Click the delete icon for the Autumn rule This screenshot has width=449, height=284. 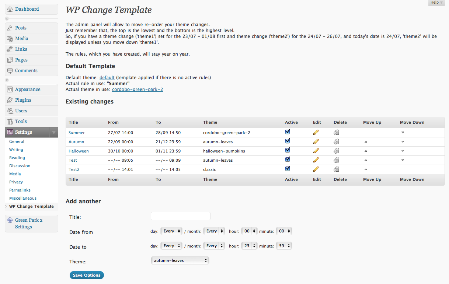point(337,142)
